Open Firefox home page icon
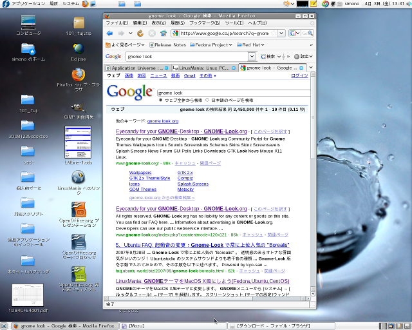412x330 pixels. click(164, 33)
